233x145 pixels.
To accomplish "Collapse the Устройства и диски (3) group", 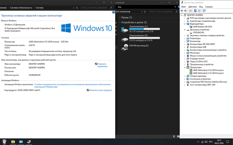I will pyautogui.click(x=120, y=22).
